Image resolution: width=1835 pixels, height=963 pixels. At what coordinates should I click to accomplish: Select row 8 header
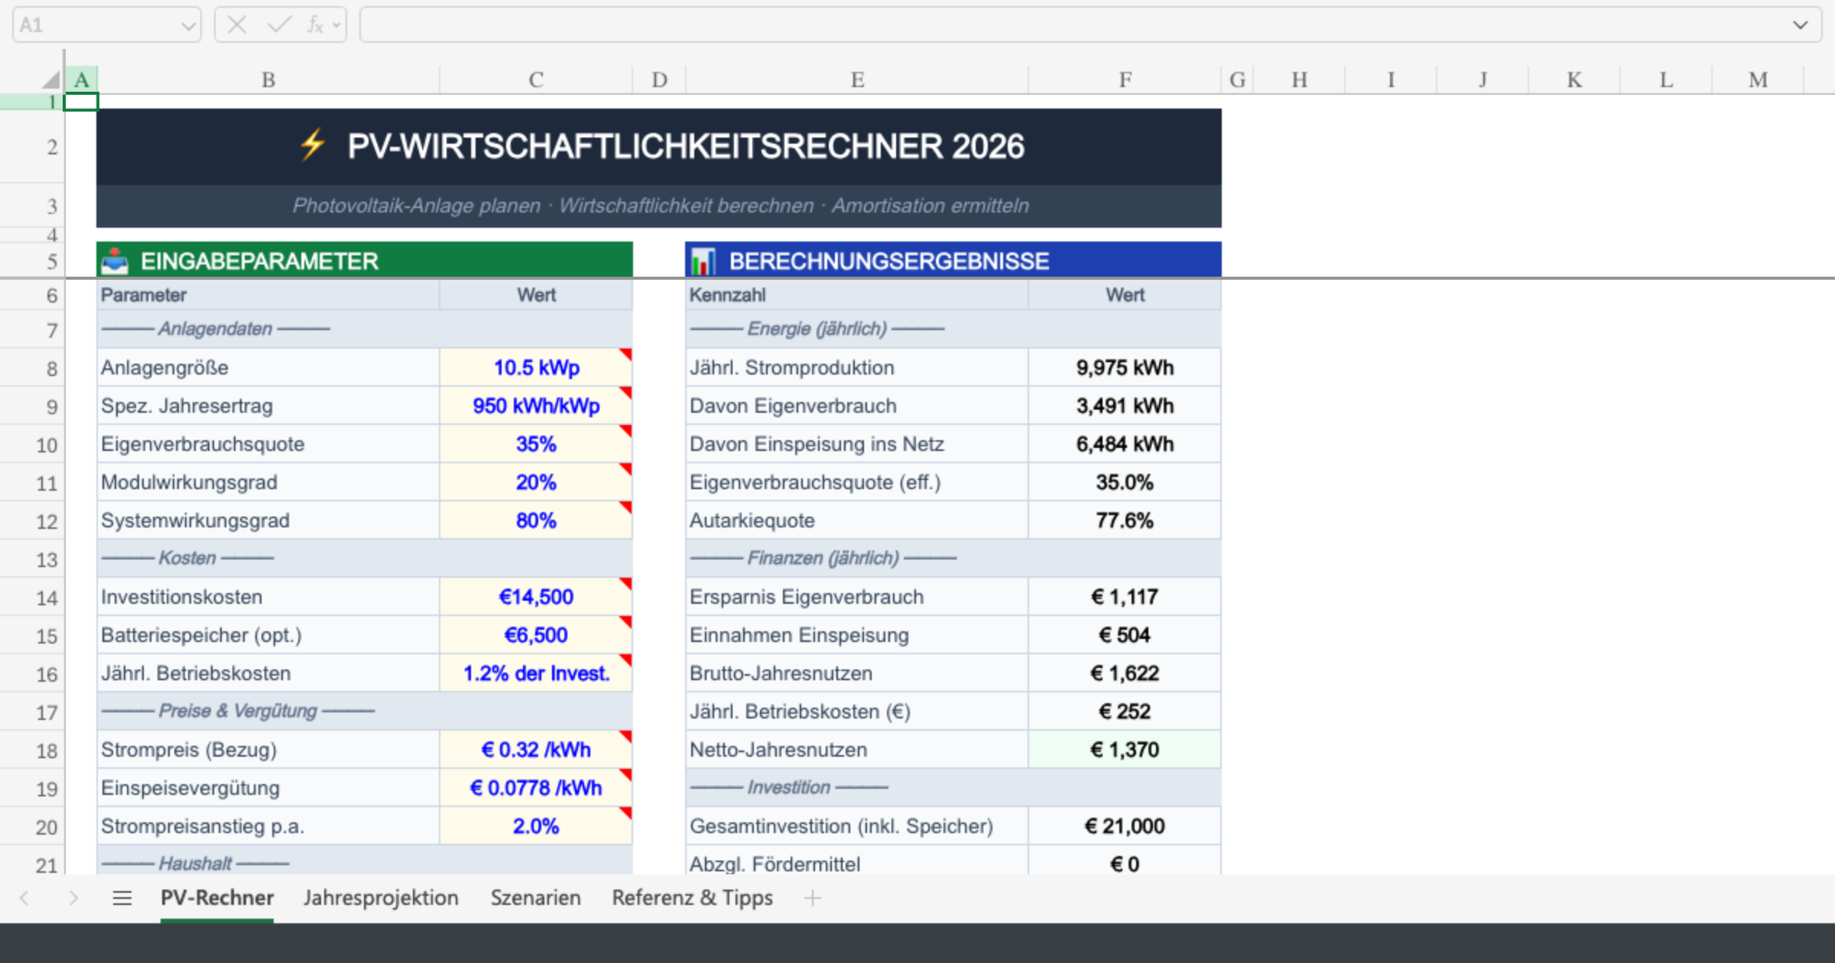point(32,368)
